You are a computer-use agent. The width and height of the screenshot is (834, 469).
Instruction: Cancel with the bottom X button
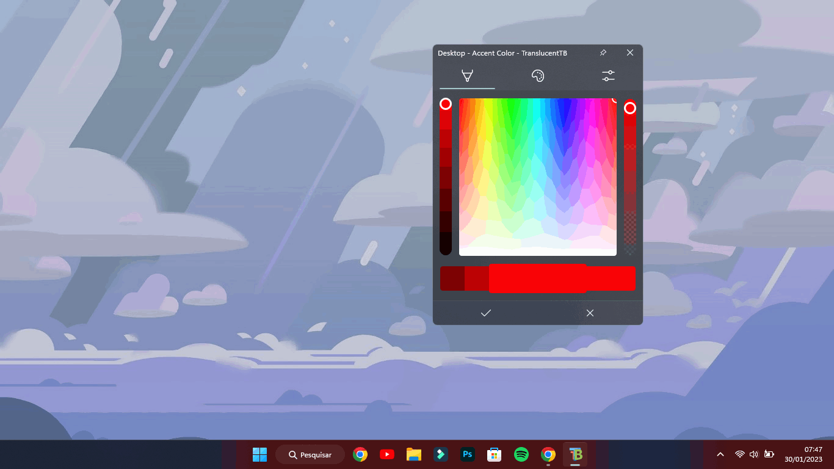(x=590, y=313)
